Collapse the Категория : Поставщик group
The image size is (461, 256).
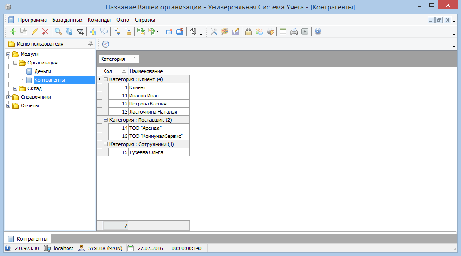pyautogui.click(x=105, y=120)
